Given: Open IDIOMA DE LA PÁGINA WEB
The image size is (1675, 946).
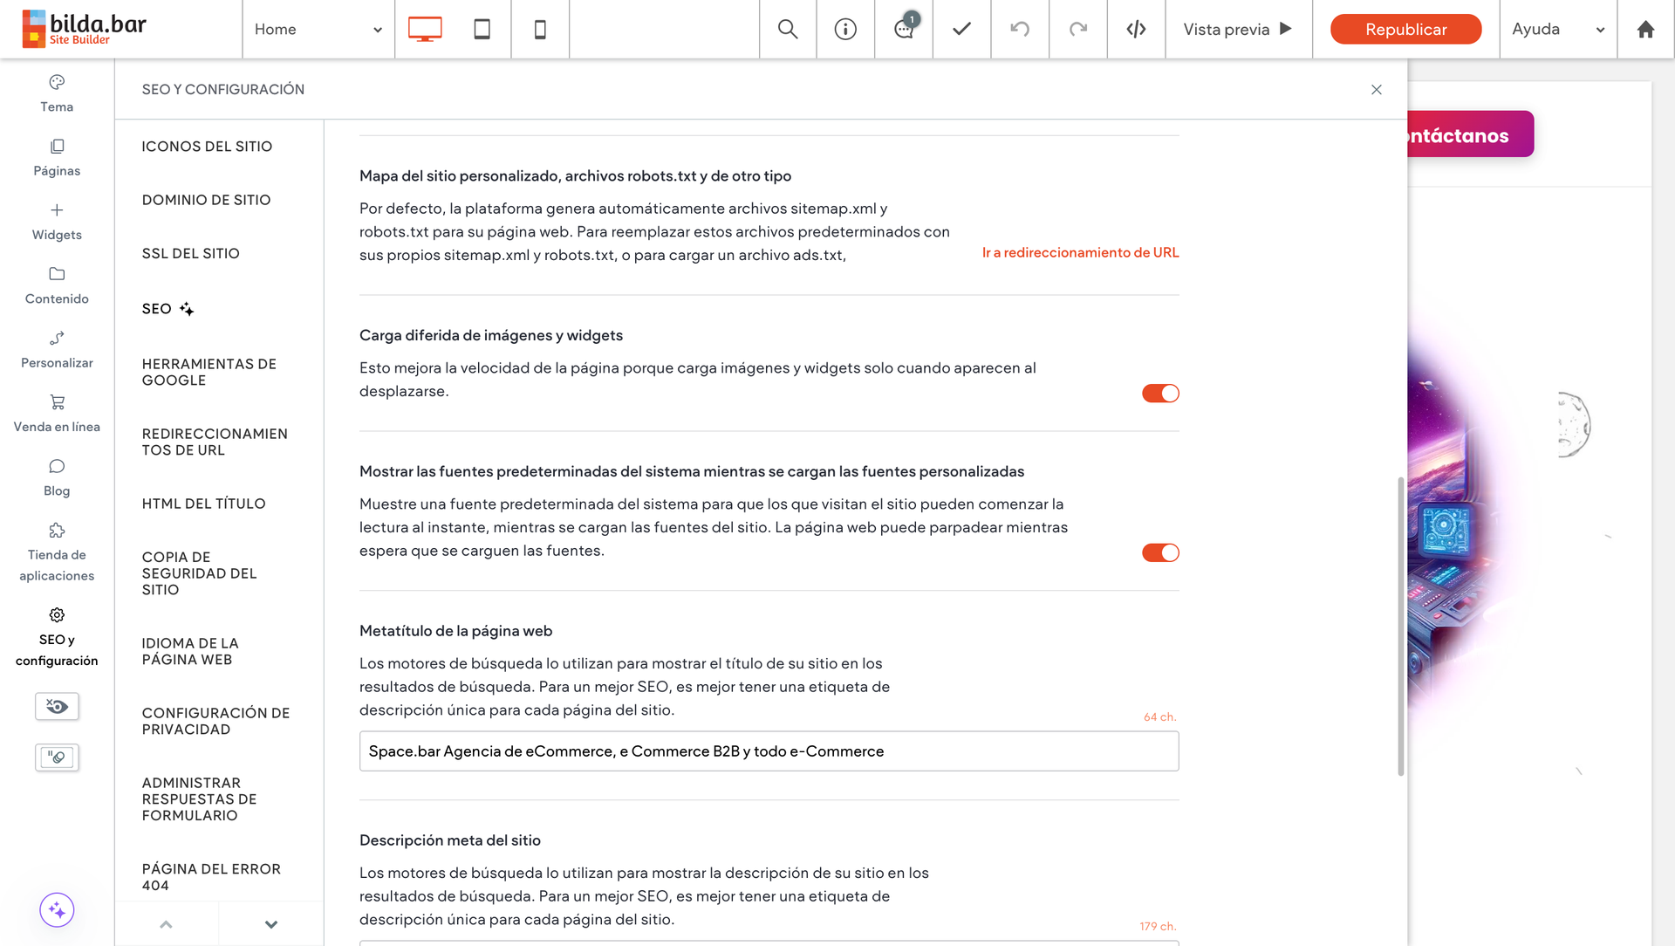Looking at the screenshot, I should tap(190, 651).
